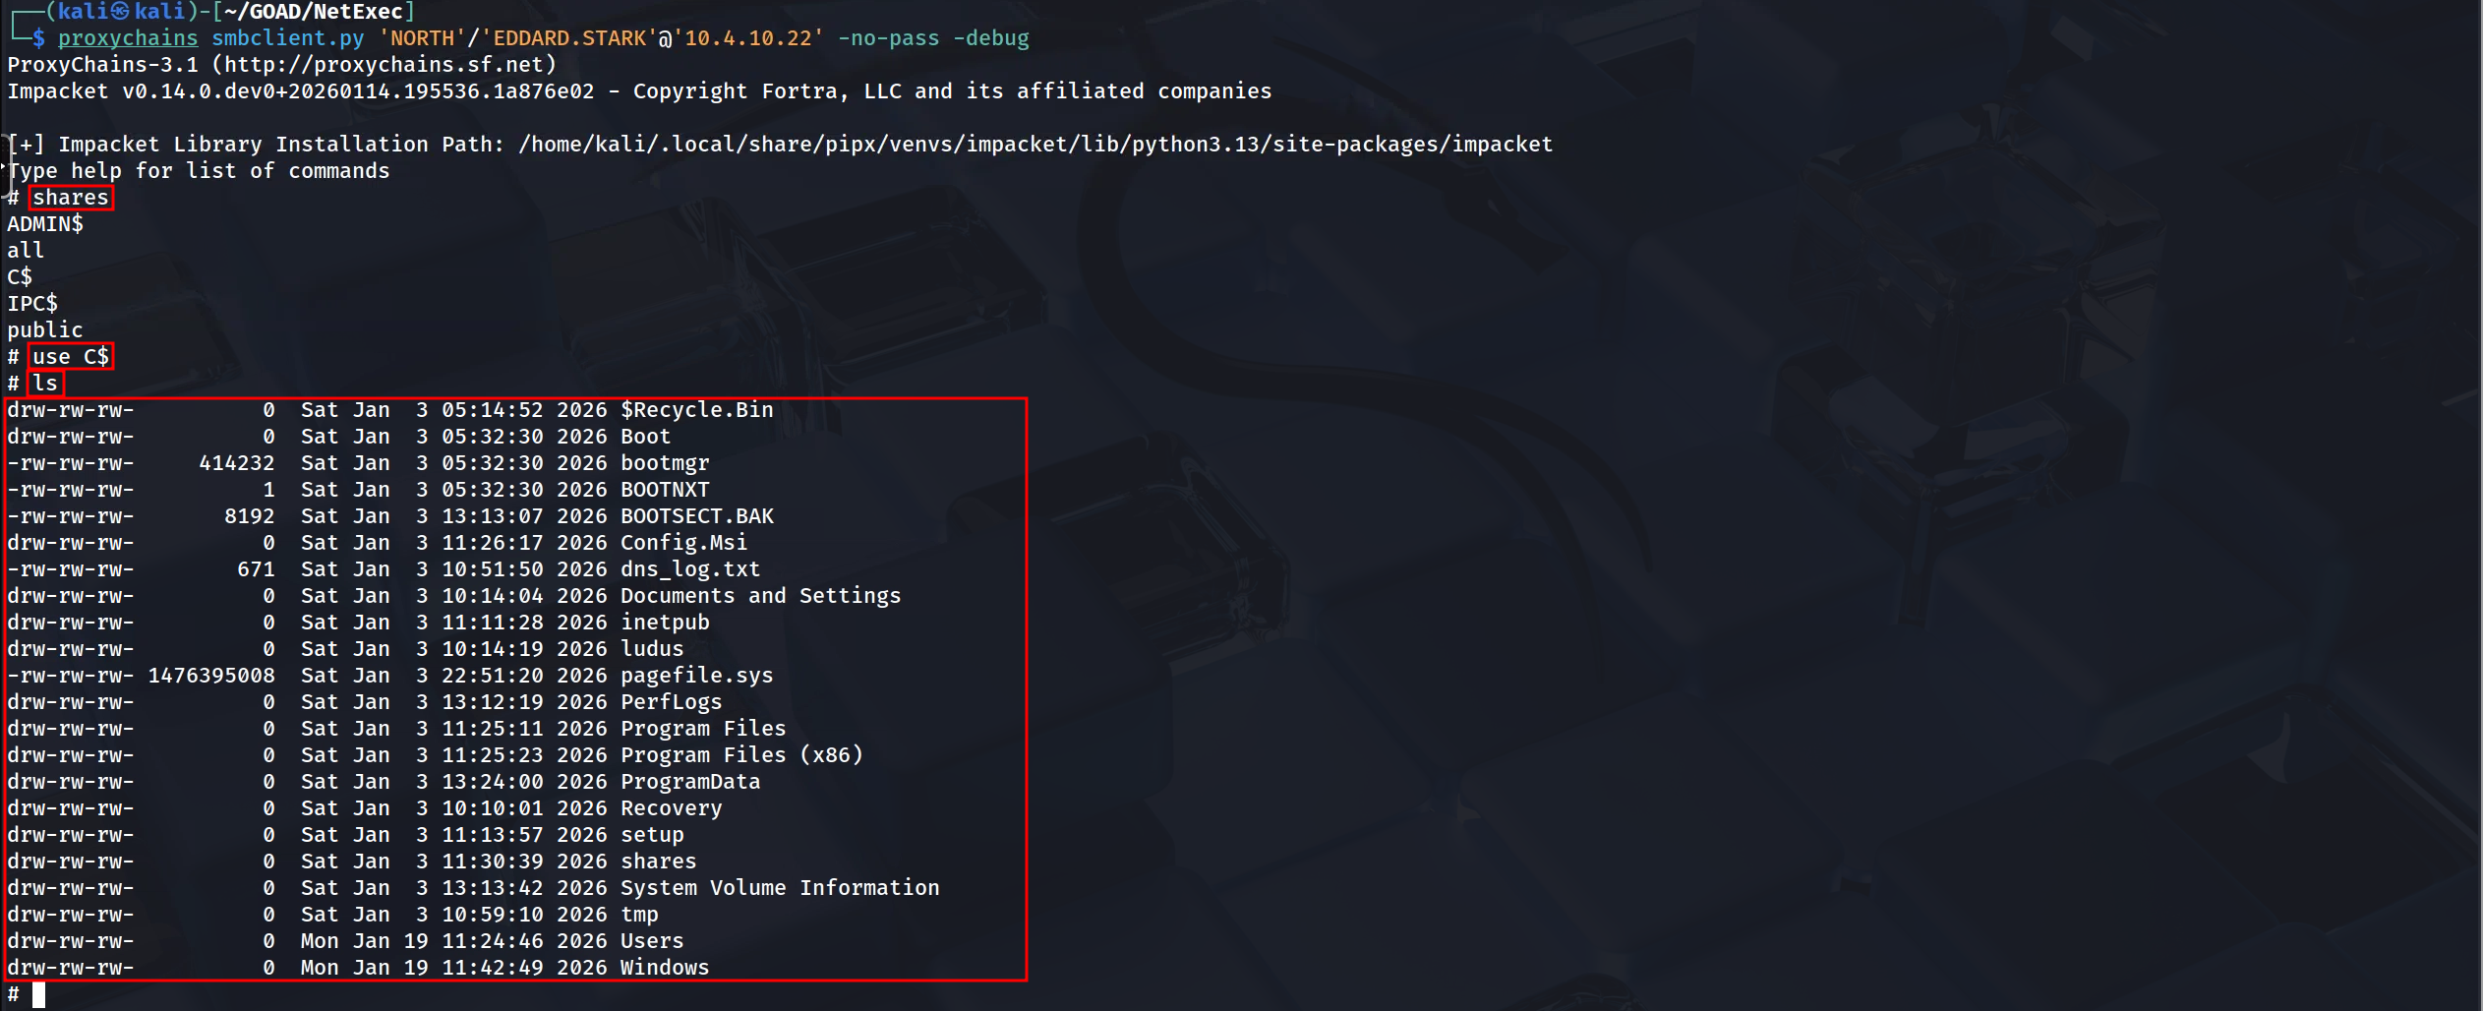
Task: Click the Kali symbol in the prompt
Action: [120, 12]
